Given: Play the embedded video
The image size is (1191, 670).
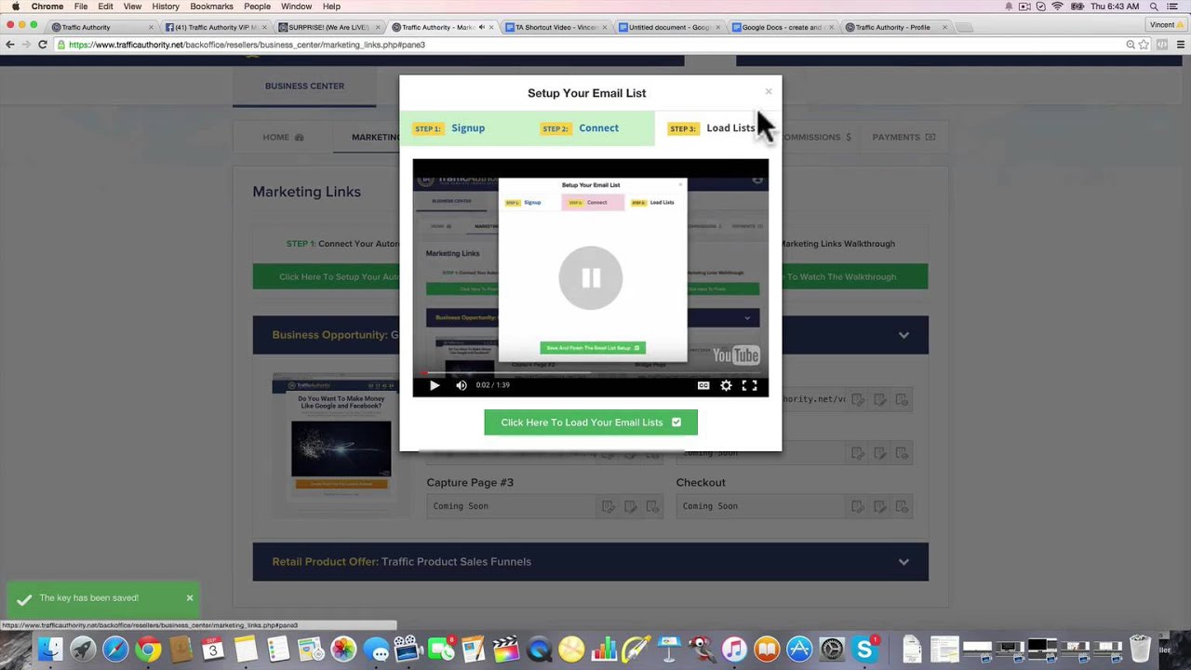Looking at the screenshot, I should (435, 385).
